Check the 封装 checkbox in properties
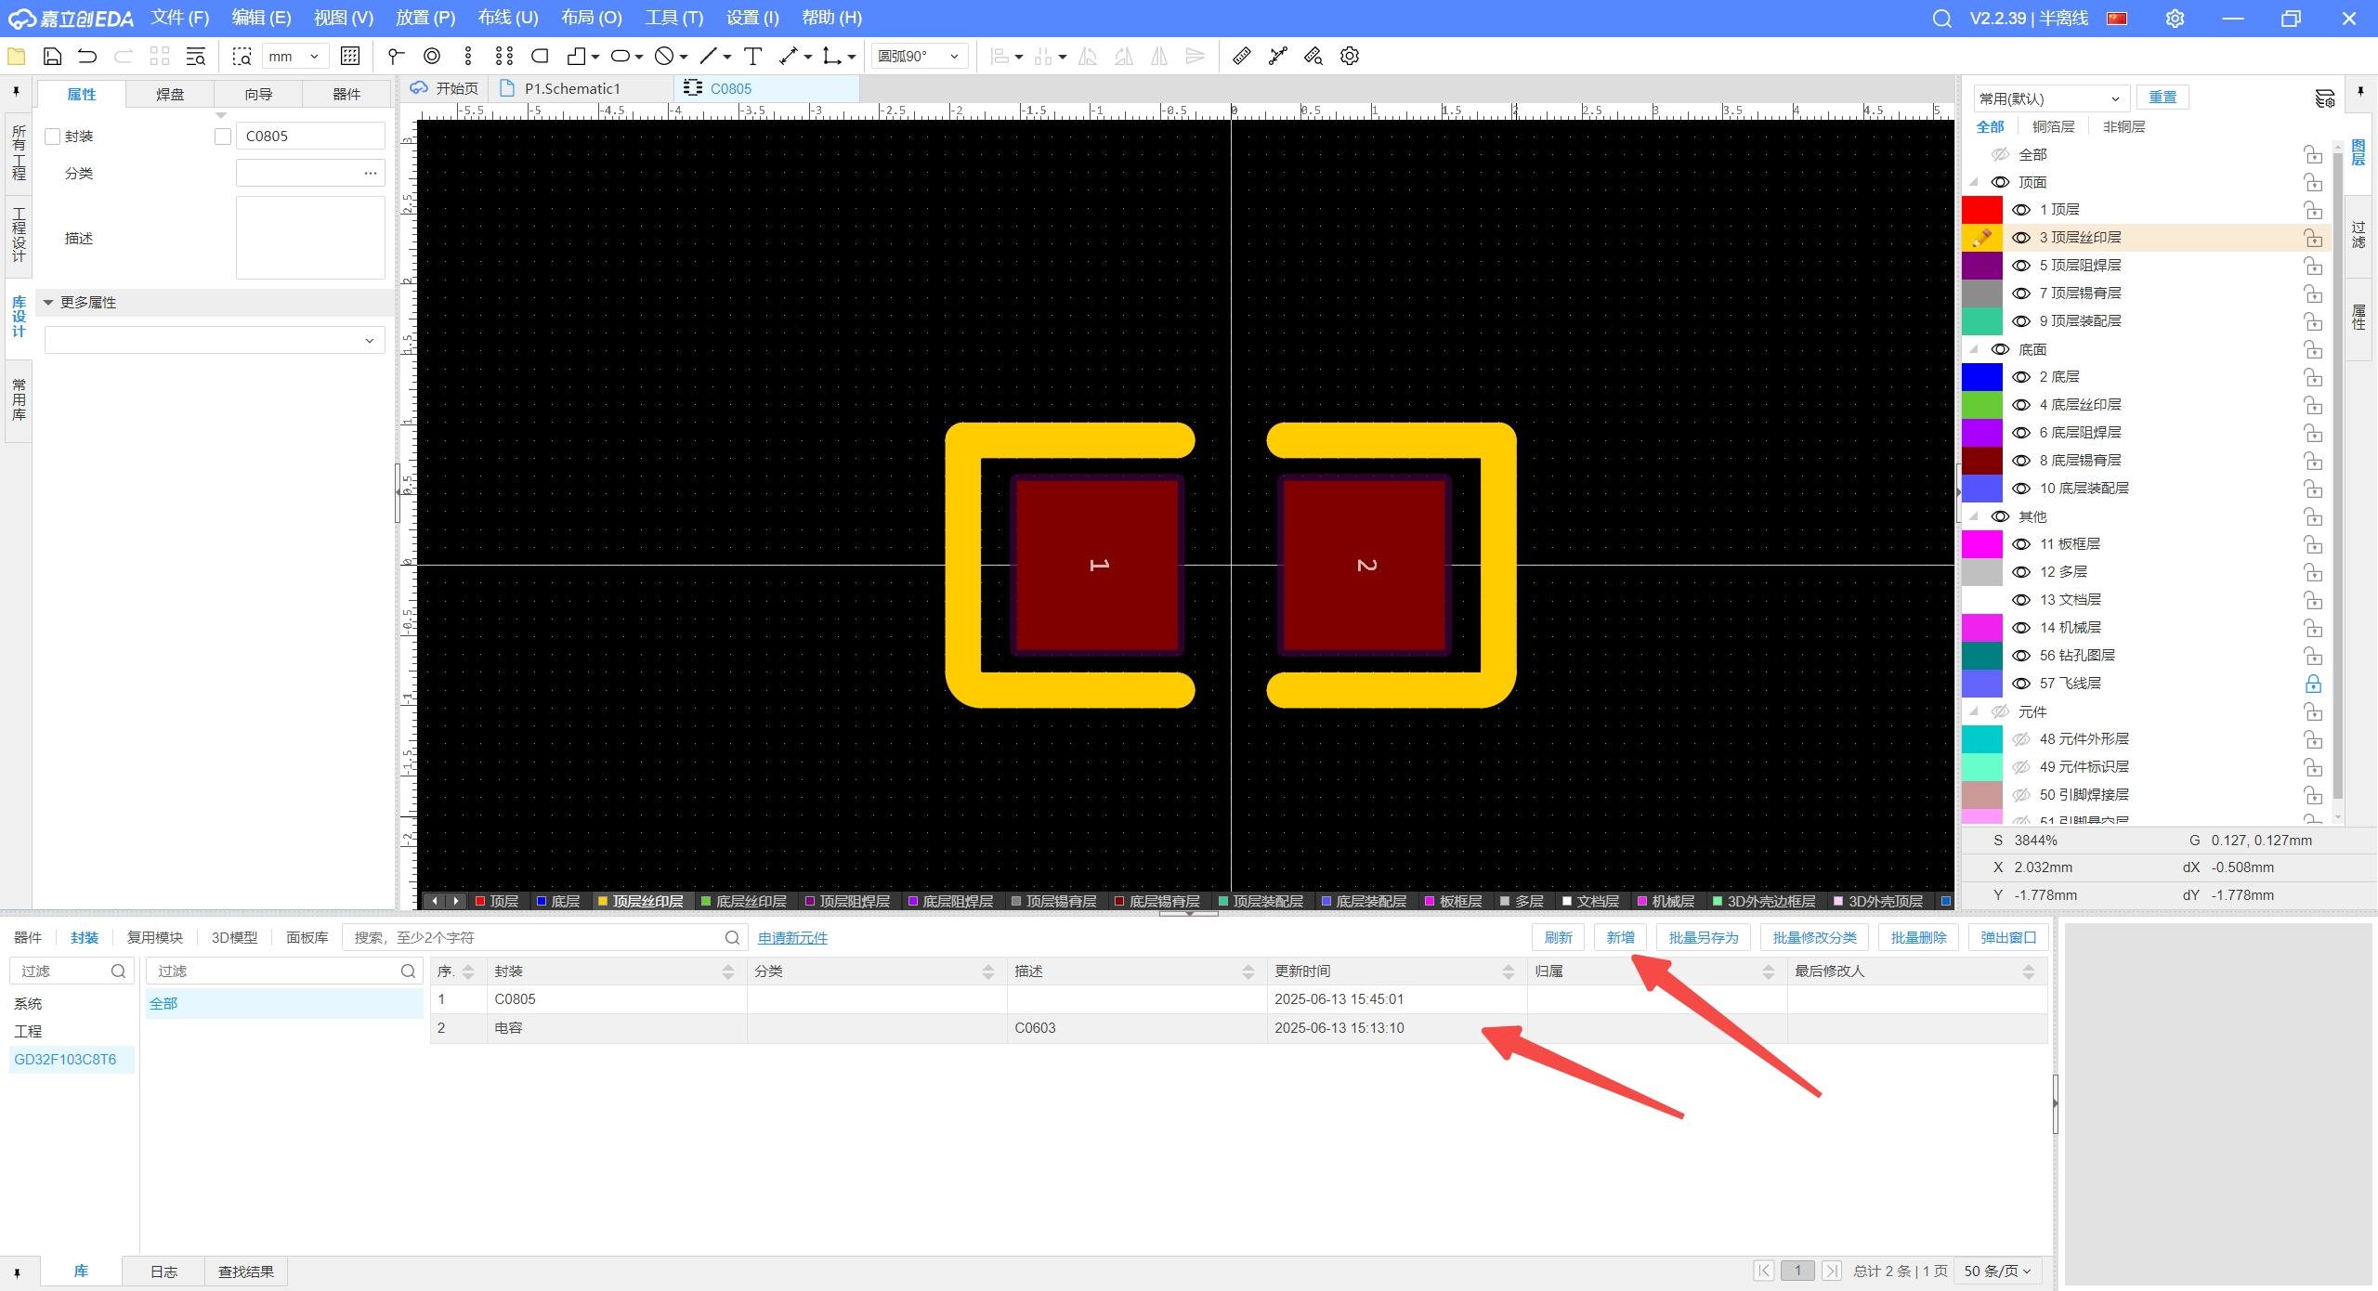Screen dimensions: 2378x1291 tap(53, 137)
